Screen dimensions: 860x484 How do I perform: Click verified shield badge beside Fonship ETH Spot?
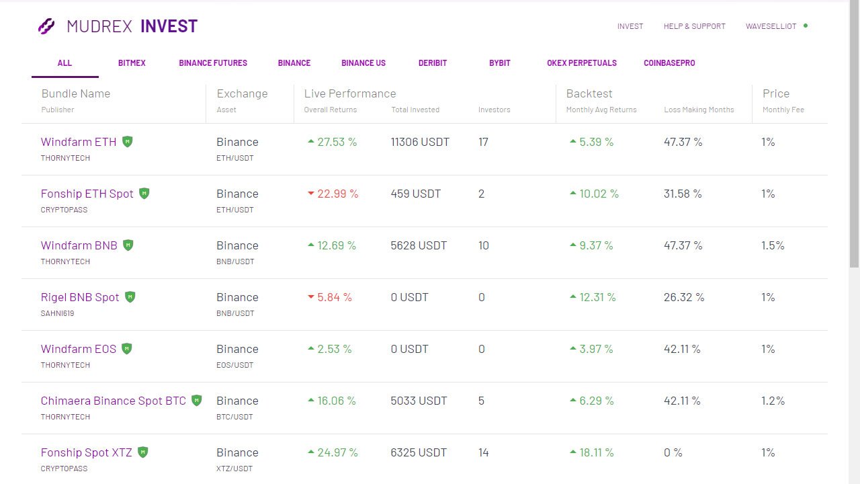[144, 194]
